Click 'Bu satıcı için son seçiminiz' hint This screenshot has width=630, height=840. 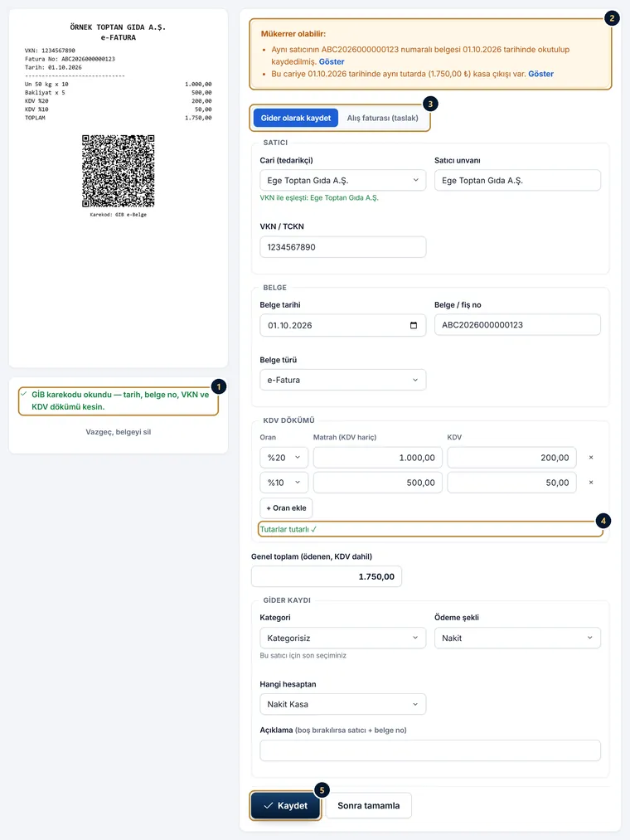[x=303, y=655]
